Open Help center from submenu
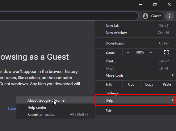The height and width of the screenshot is (131, 176). (x=56, y=108)
